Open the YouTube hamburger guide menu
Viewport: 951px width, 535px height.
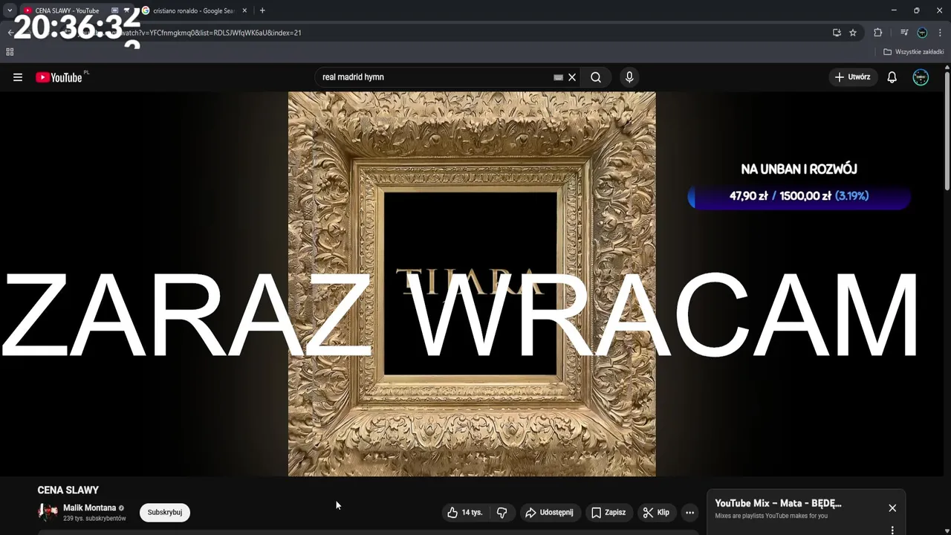tap(18, 77)
